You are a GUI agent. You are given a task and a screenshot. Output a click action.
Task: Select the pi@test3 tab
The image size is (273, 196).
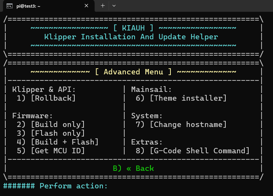(46, 6)
